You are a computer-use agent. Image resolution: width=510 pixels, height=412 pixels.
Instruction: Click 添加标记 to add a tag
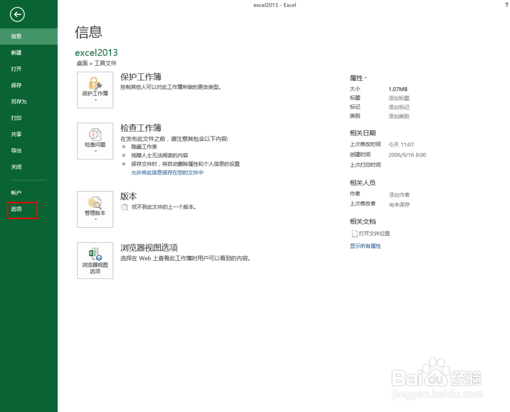[x=398, y=107]
